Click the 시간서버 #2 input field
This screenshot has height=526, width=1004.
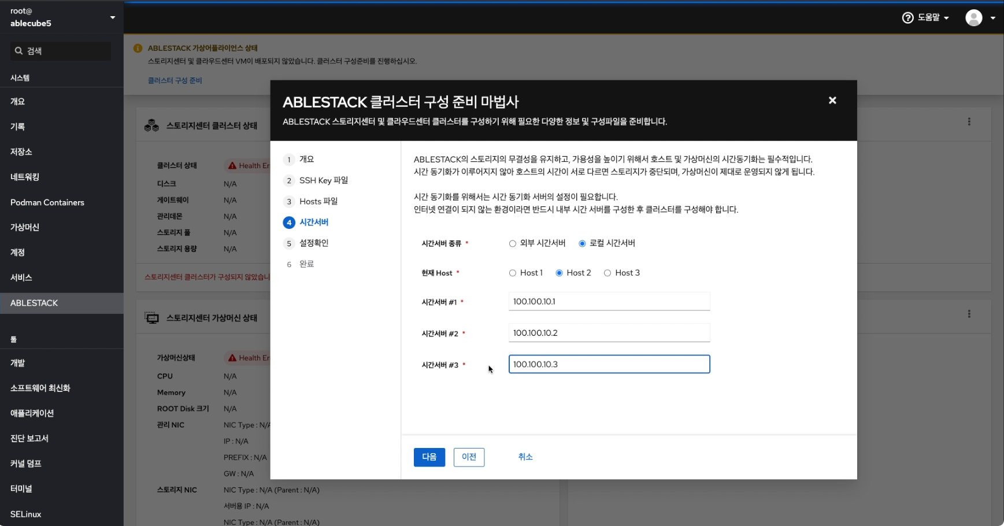(x=609, y=333)
